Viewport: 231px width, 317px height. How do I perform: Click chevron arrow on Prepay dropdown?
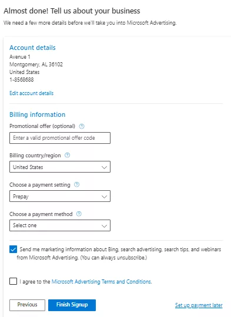coord(104,197)
